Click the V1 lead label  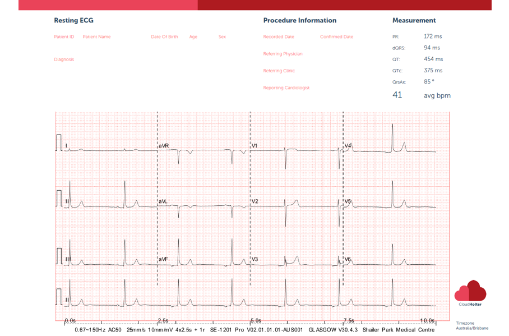[x=254, y=146]
